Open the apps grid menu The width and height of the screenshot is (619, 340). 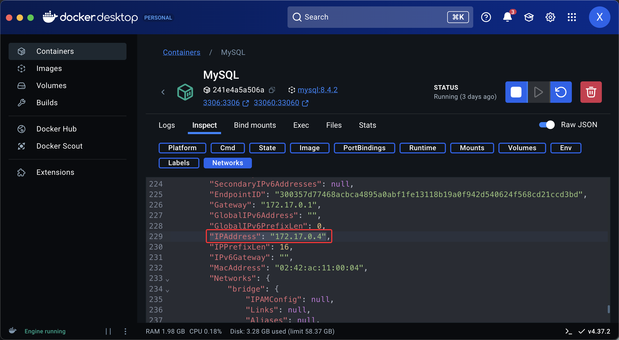(x=572, y=17)
